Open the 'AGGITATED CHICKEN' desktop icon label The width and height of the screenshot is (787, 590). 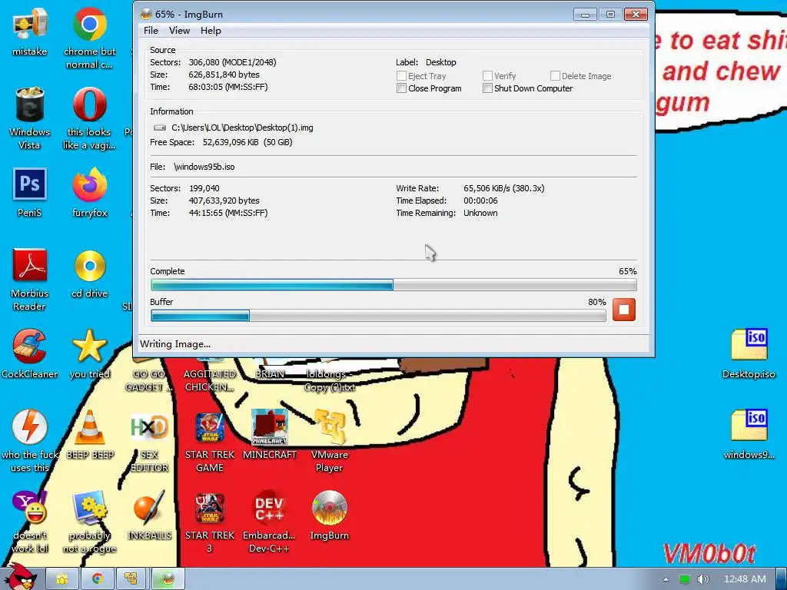(x=210, y=380)
